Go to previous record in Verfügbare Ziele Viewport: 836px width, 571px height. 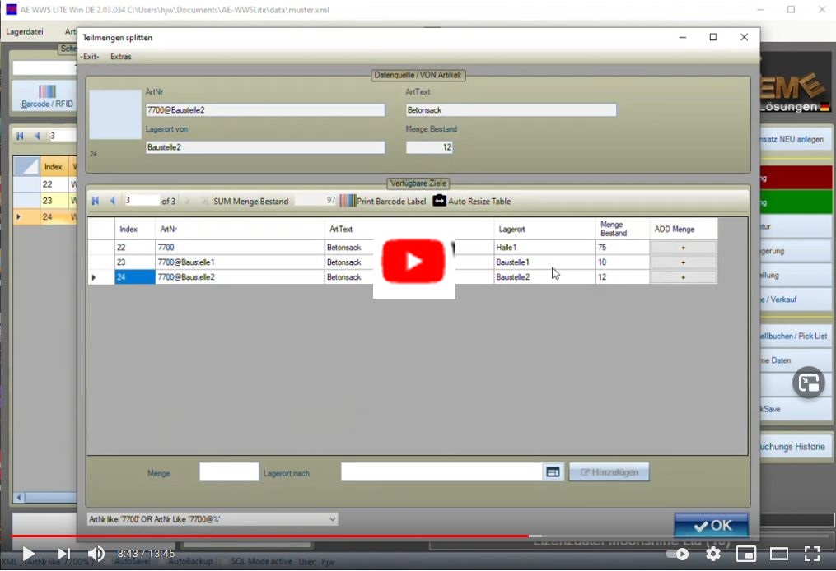click(112, 201)
